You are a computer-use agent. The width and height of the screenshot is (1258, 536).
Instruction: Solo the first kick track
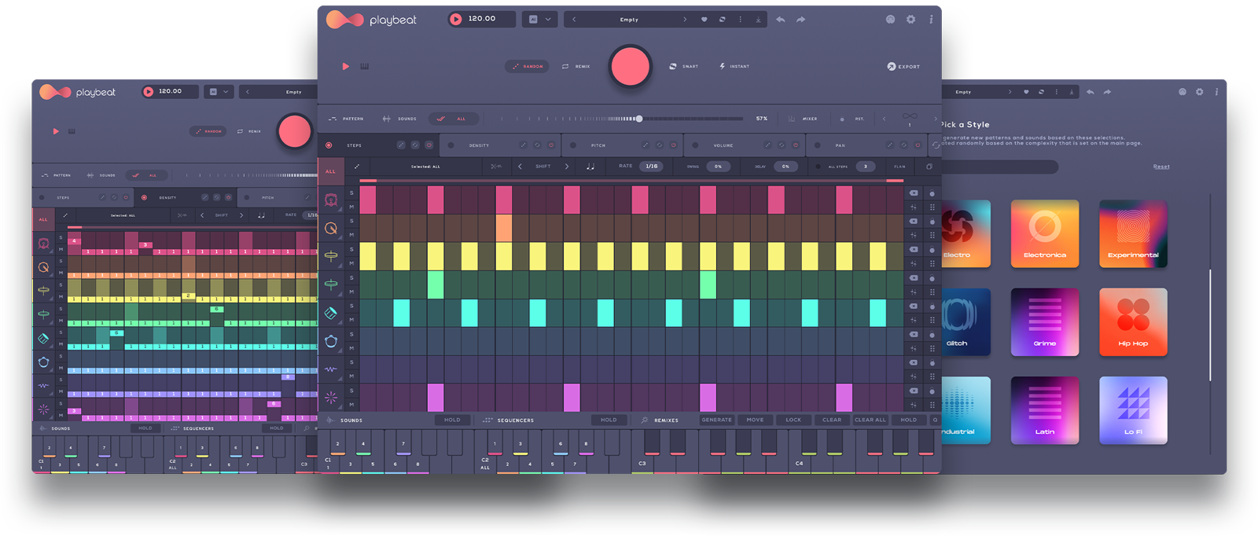(x=351, y=193)
